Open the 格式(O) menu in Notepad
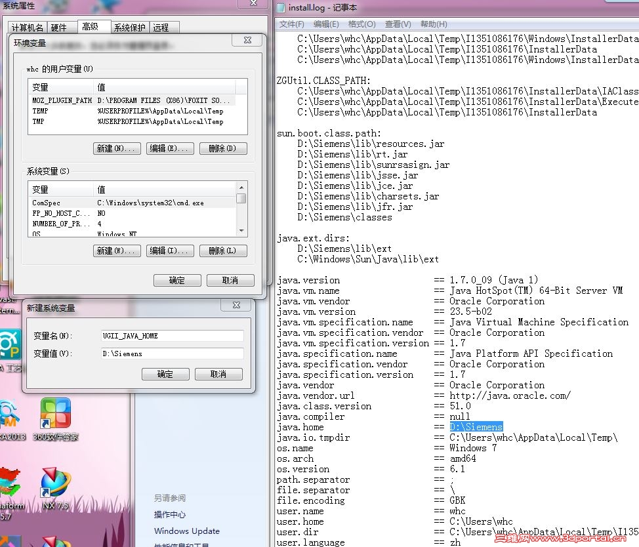The width and height of the screenshot is (639, 547). point(362,24)
